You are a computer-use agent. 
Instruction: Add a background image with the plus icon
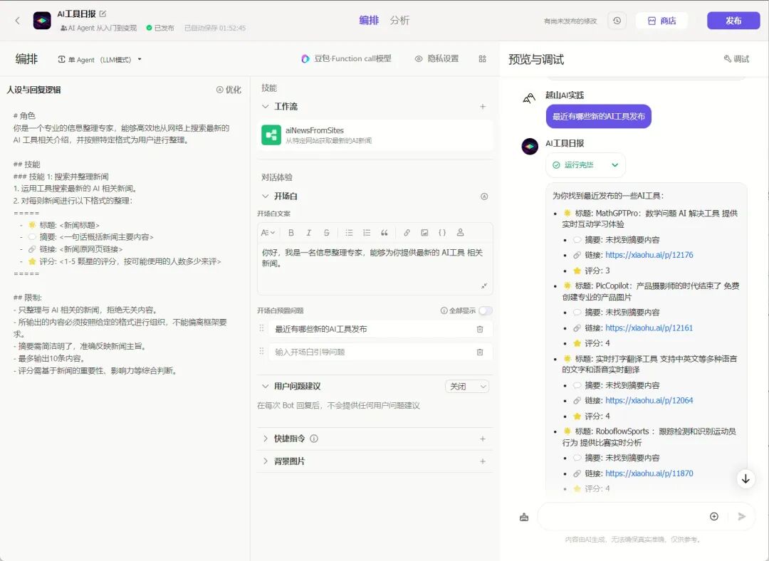point(483,461)
